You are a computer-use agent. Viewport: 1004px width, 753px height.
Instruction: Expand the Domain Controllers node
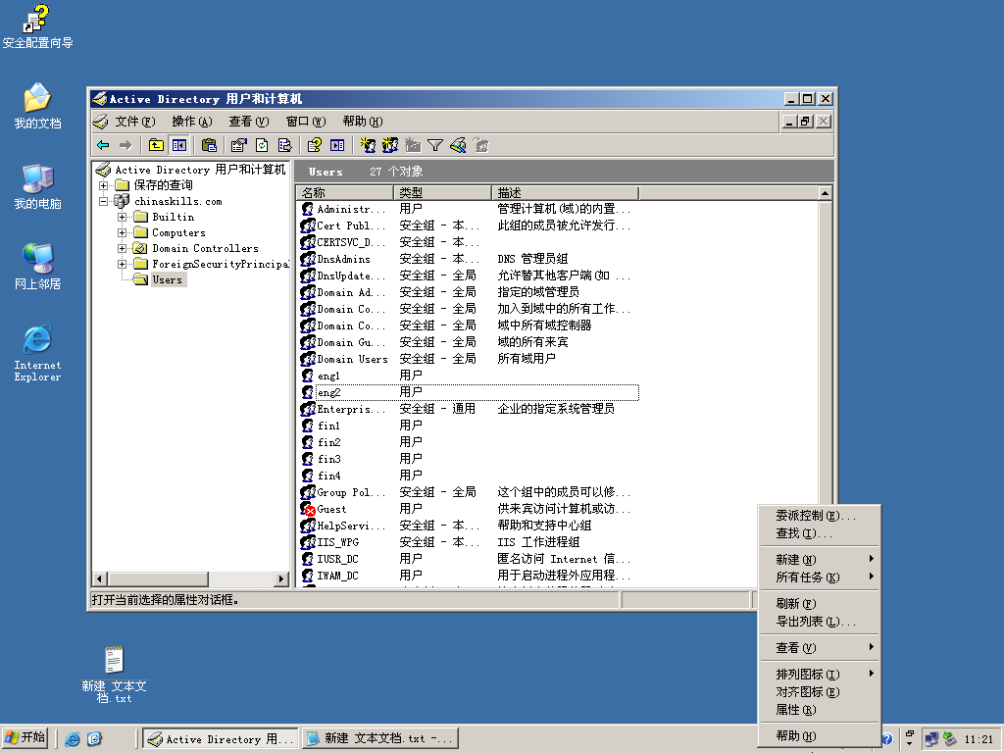pyautogui.click(x=122, y=248)
